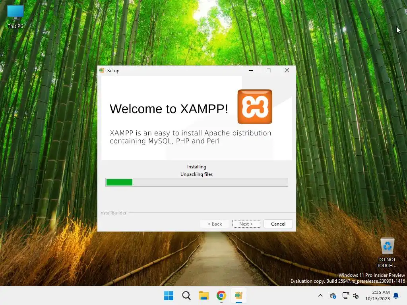Show hidden tray icons chevron
The width and height of the screenshot is (407, 305).
pos(320,295)
